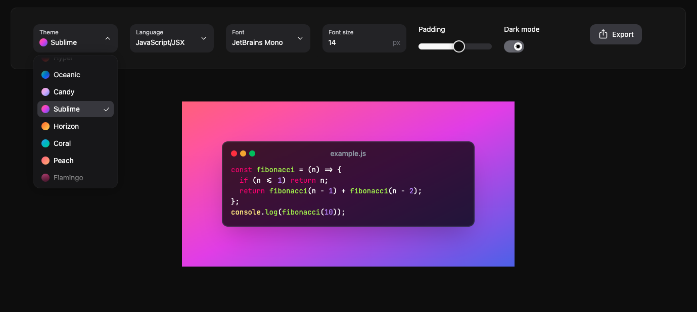
Task: Open the Font dropdown set to JetBrains Mono
Action: tap(268, 38)
